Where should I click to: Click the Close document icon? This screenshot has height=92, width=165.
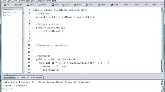point(39,5)
